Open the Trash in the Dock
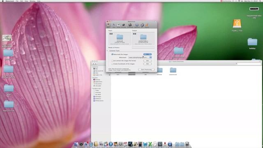 [x=187, y=144]
